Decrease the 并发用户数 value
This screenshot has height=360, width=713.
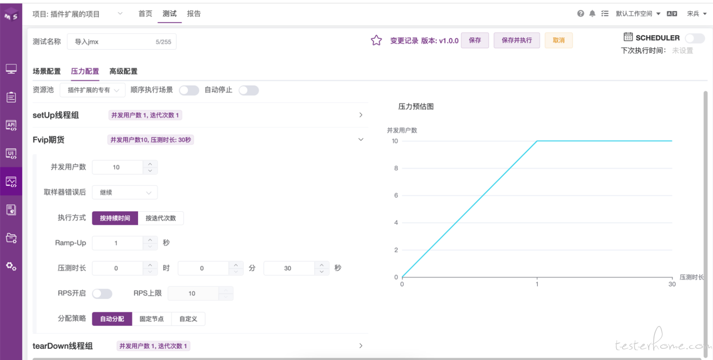[150, 171]
